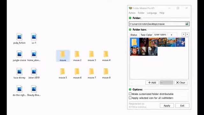Select the Joker-2019 image file
Image resolution: width=204 pixels, height=115 pixels.
[34, 73]
